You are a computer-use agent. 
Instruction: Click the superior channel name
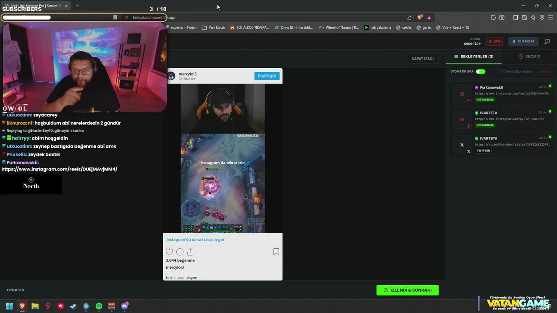[472, 43]
